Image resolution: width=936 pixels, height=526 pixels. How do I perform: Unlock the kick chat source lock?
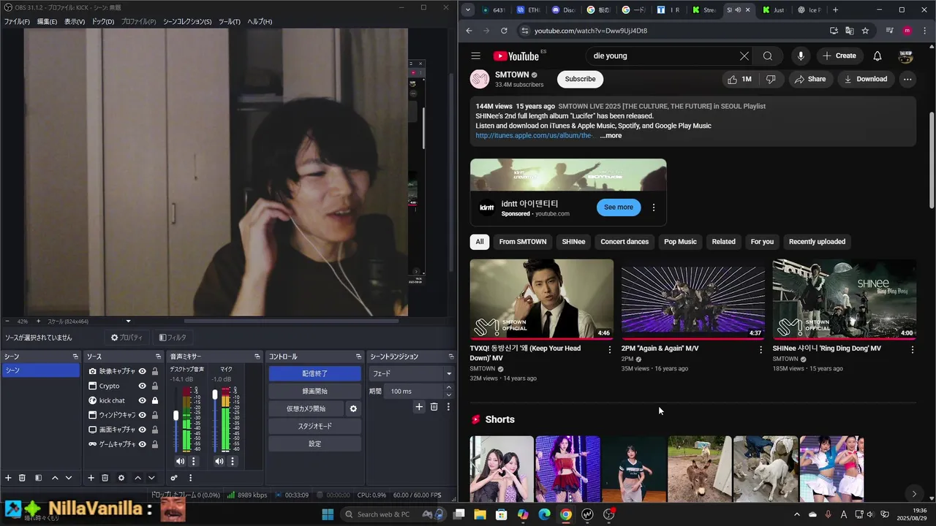tap(155, 400)
